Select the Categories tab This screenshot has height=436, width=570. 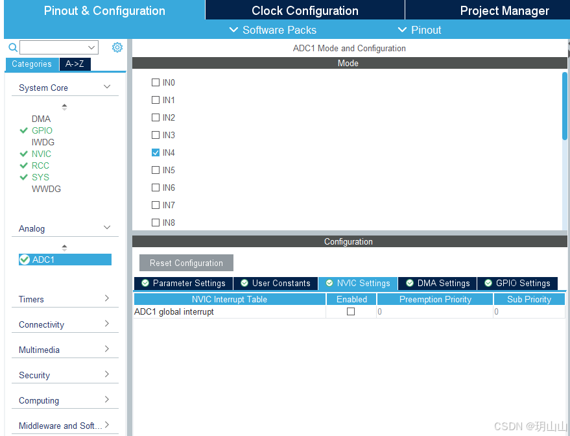click(x=32, y=64)
